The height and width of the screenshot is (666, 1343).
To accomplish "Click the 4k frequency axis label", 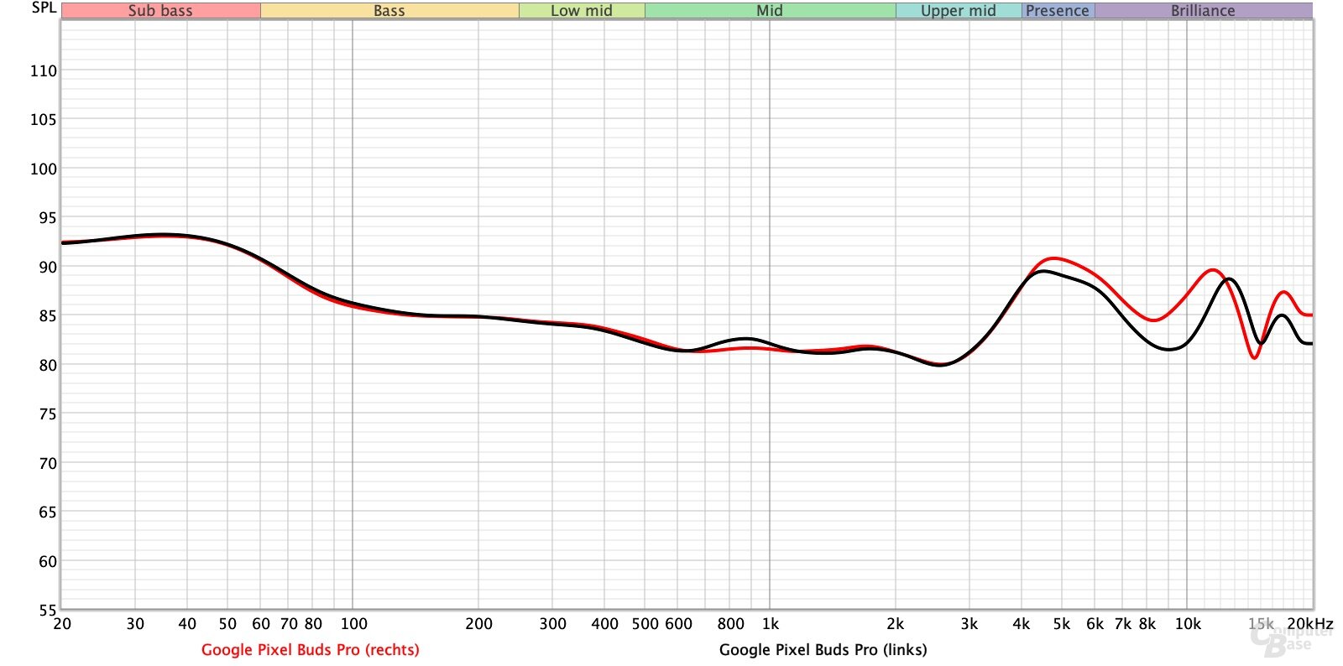I will [x=1022, y=624].
